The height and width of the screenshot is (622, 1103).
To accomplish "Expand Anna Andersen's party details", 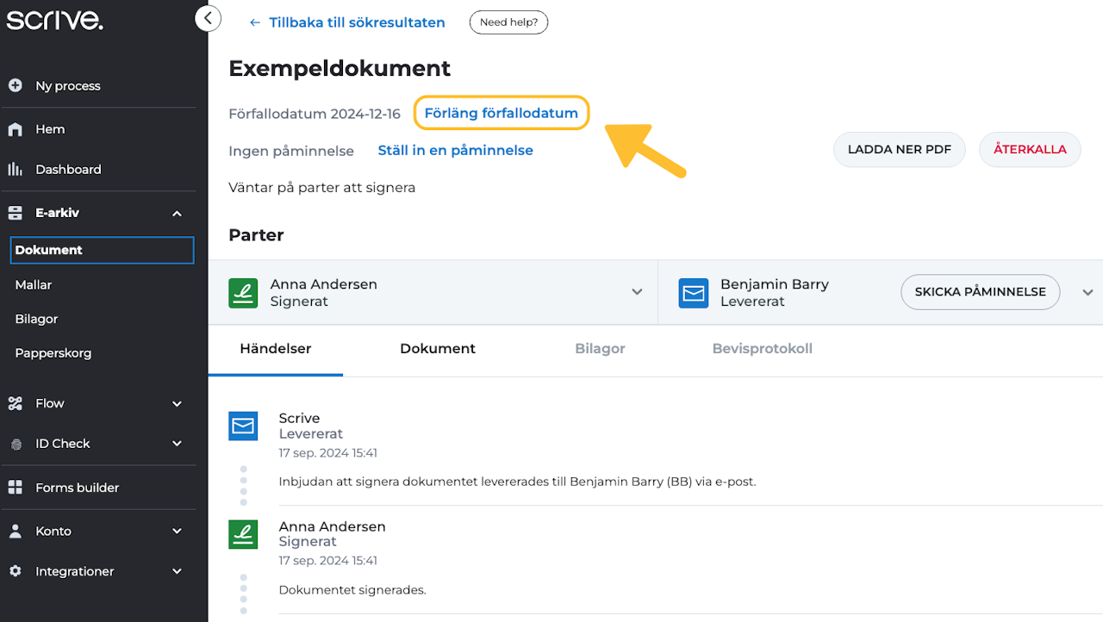I will point(637,292).
